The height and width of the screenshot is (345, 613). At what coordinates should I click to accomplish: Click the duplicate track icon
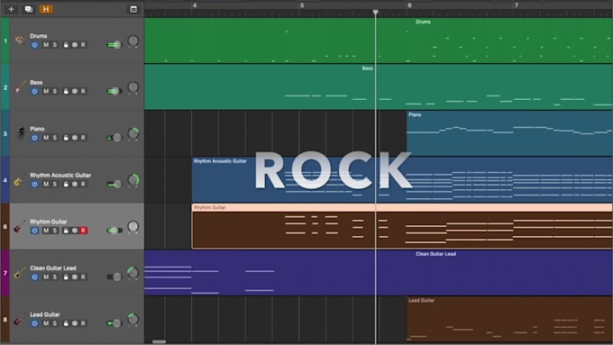tap(29, 9)
